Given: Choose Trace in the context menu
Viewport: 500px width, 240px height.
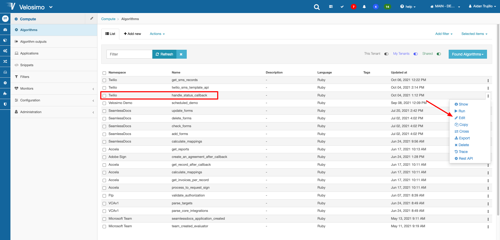Looking at the screenshot, I should (x=461, y=152).
